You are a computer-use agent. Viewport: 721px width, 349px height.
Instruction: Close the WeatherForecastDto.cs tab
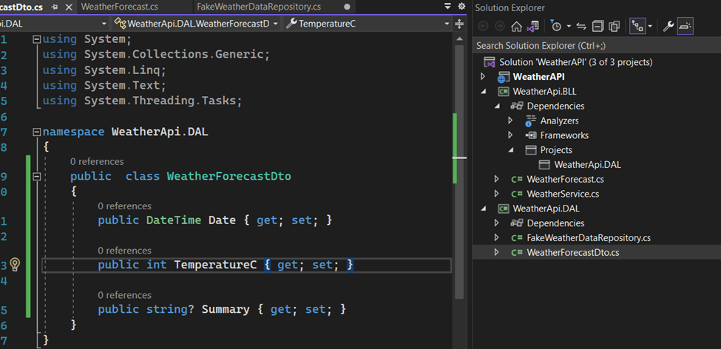[69, 7]
